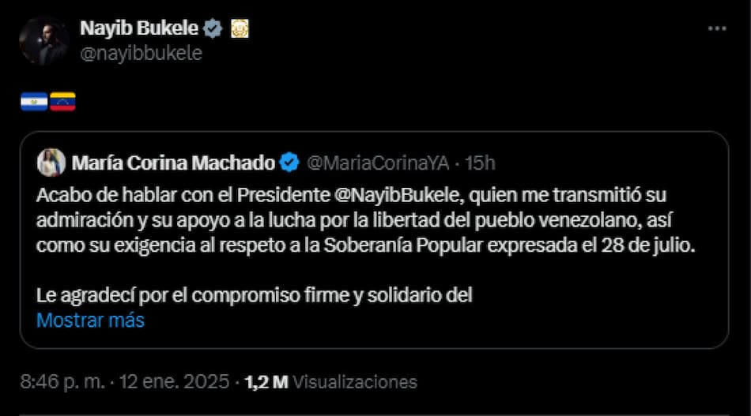The image size is (751, 416).
Task: Click the 8:46 p. m. post time
Action: pos(64,382)
